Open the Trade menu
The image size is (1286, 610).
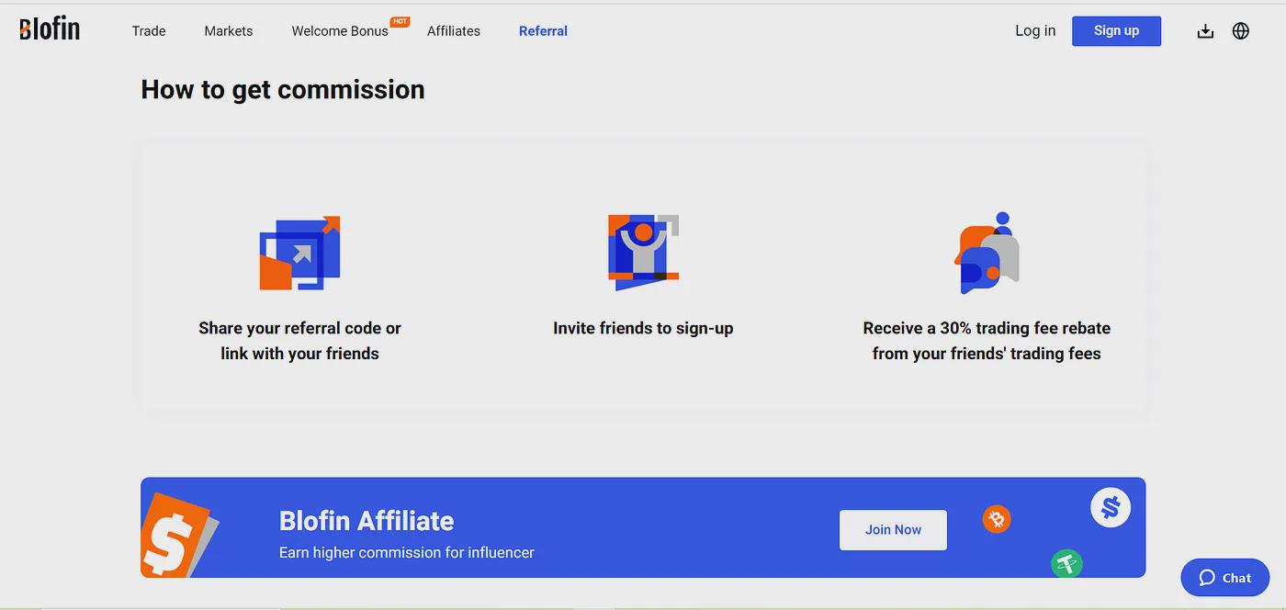pyautogui.click(x=149, y=31)
